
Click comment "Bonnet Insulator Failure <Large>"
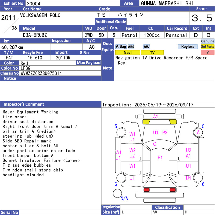41,160
